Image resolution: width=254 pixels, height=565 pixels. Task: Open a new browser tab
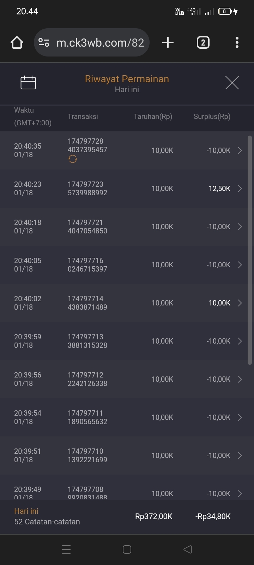coord(168,43)
